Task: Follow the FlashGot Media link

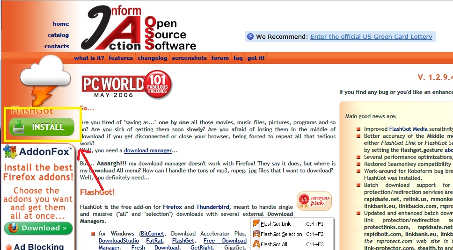Action: [x=409, y=129]
